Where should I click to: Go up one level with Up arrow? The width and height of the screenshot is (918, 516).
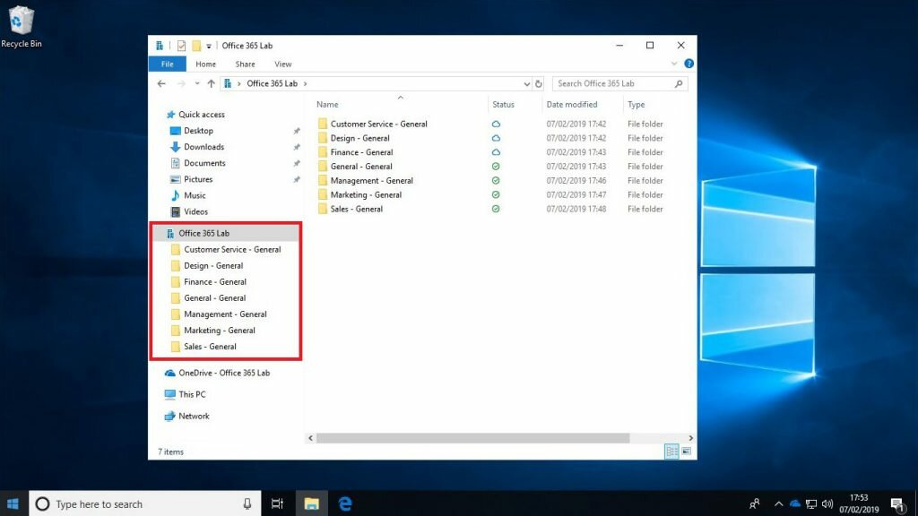coord(211,83)
